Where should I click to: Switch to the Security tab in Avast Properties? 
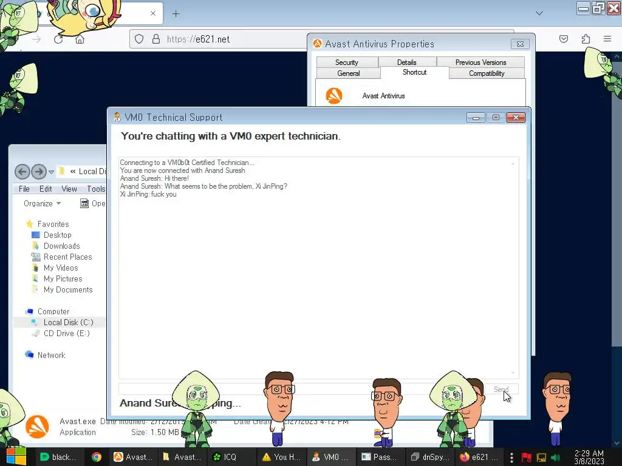pyautogui.click(x=347, y=62)
